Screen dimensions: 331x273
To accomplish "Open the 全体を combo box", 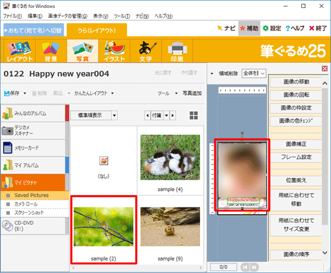I will pos(254,73).
